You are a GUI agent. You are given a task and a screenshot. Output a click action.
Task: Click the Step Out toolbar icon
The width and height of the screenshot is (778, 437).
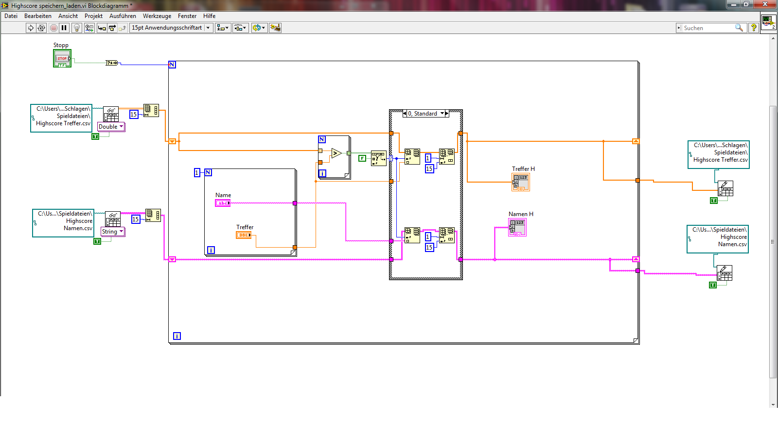tap(122, 28)
